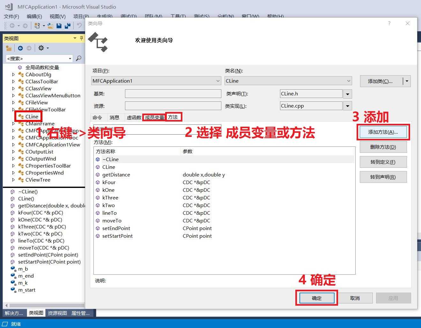Click the Visual Studio logo icon

tap(9, 6)
